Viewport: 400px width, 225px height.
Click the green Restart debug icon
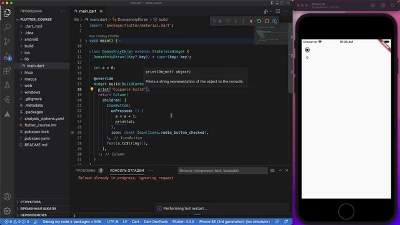click(x=259, y=21)
